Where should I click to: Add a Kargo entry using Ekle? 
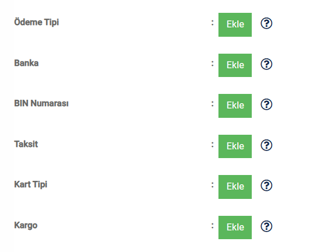tap(235, 228)
